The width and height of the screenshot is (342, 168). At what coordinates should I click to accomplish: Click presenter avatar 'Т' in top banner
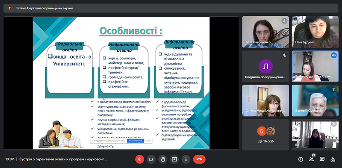[9, 8]
